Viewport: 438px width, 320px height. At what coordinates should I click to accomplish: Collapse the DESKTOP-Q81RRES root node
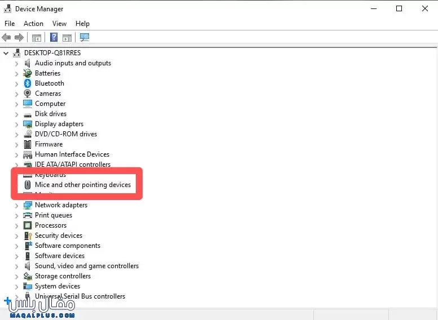[x=6, y=53]
